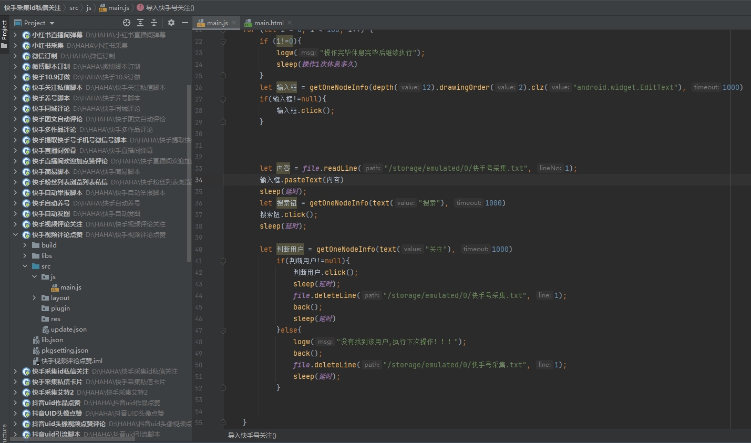Viewport: 751px width, 443px height.
Task: Select the 微博脚本订制 project
Action: (x=50, y=66)
